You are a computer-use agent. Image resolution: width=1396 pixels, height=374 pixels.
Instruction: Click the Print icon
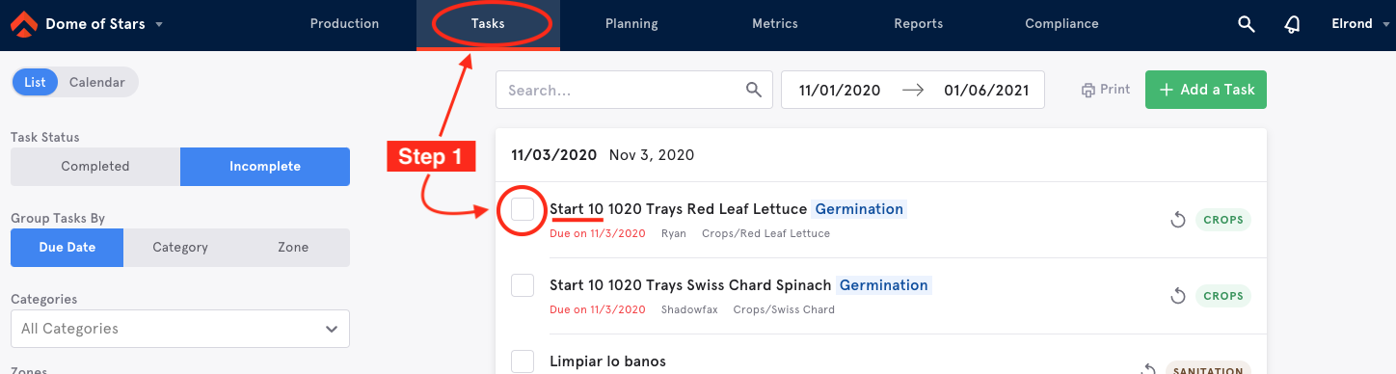(1088, 90)
